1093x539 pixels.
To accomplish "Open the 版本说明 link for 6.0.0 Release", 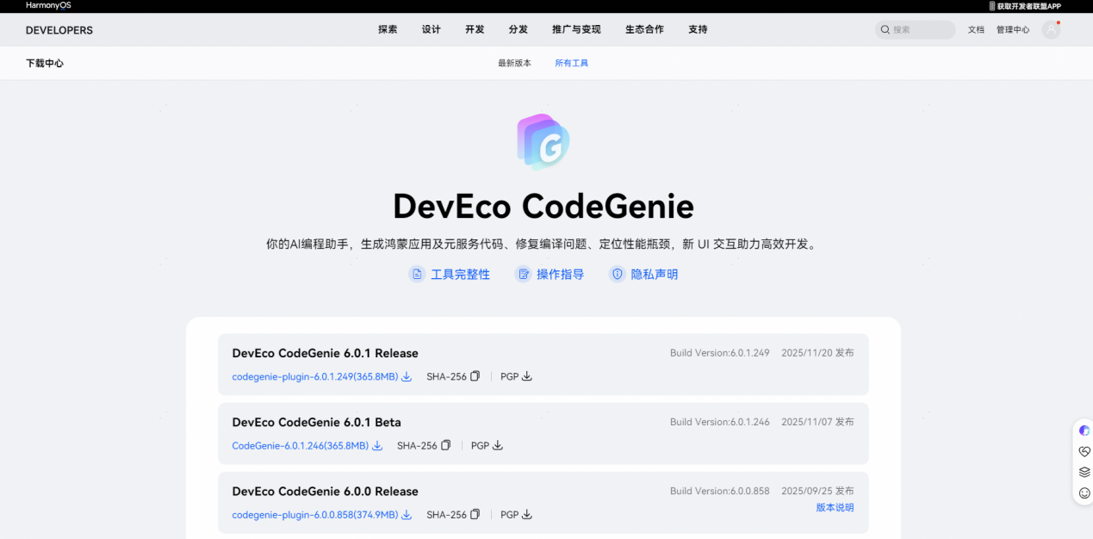I will pos(834,507).
